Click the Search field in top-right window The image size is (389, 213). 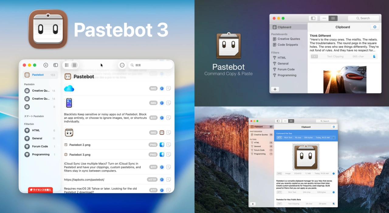pyautogui.click(x=363, y=18)
